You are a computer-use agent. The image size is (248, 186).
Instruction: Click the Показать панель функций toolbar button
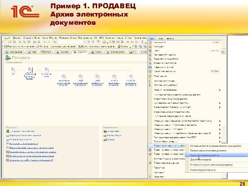point(19,46)
